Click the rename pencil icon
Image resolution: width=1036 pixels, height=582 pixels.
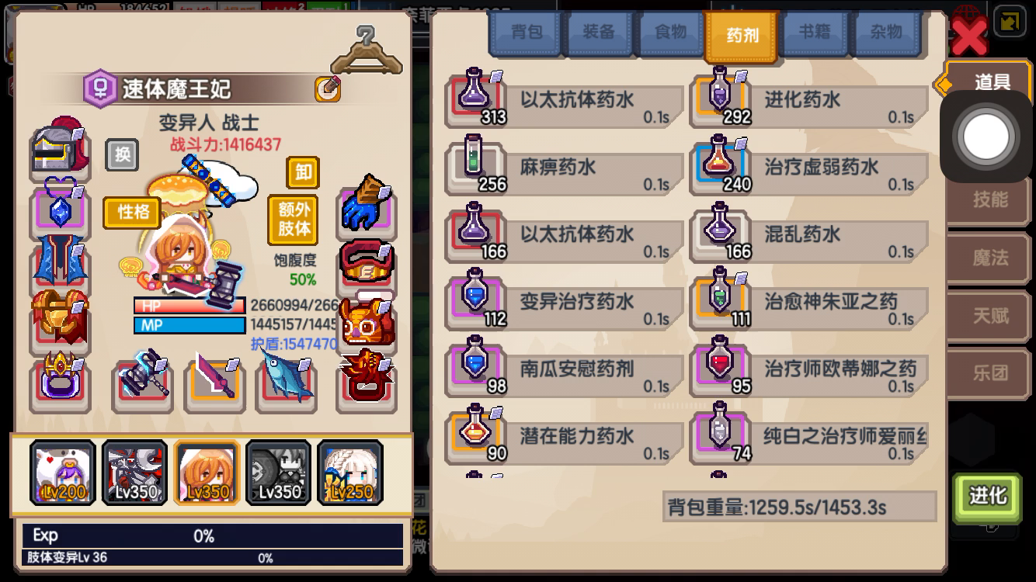(x=328, y=89)
